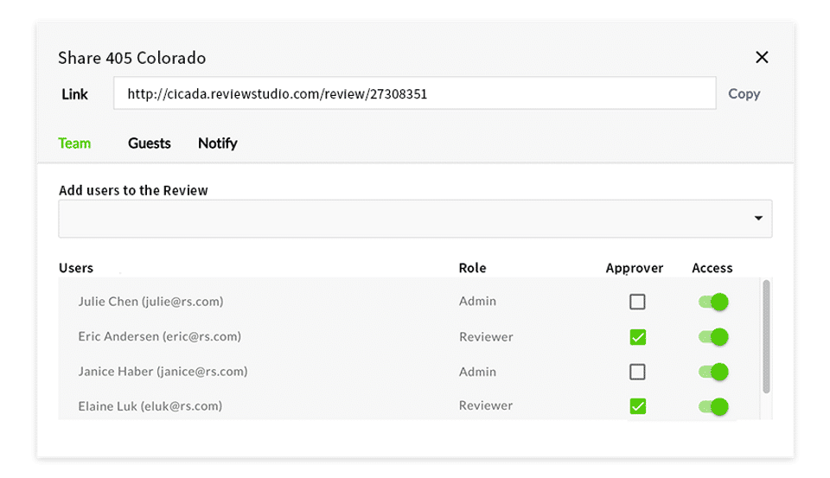Viewport: 830px width, 478px height.
Task: Uncheck Approver box for Eric Andersen
Action: coord(637,337)
